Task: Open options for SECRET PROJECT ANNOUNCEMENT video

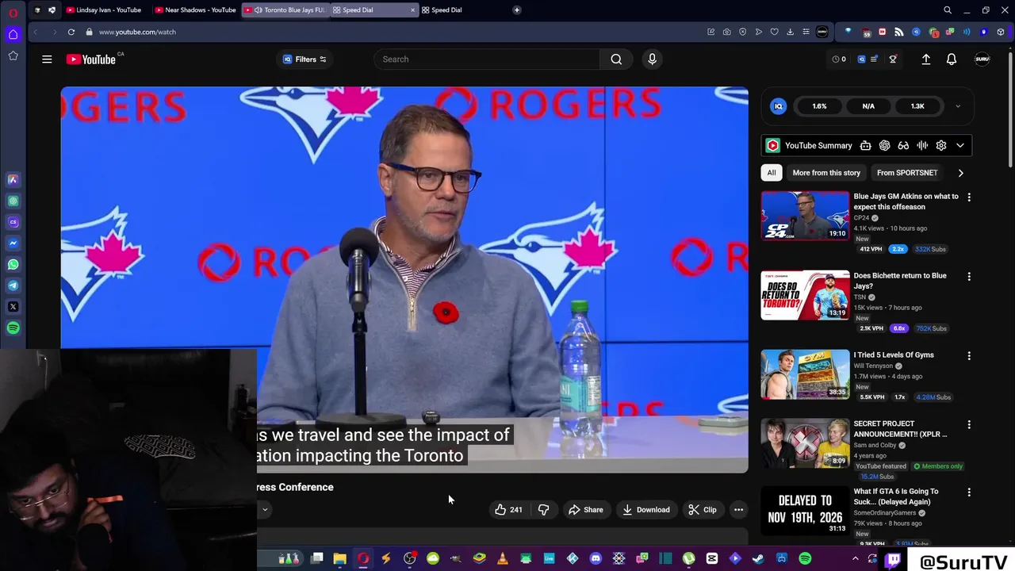Action: 968,425
